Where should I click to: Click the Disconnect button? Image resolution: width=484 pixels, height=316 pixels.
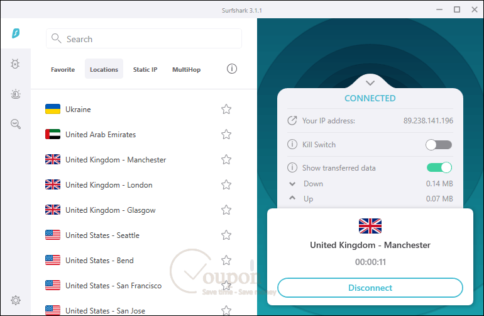(370, 288)
